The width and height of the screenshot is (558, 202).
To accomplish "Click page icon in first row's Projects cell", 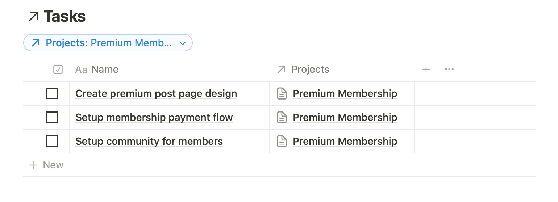I will [x=282, y=94].
